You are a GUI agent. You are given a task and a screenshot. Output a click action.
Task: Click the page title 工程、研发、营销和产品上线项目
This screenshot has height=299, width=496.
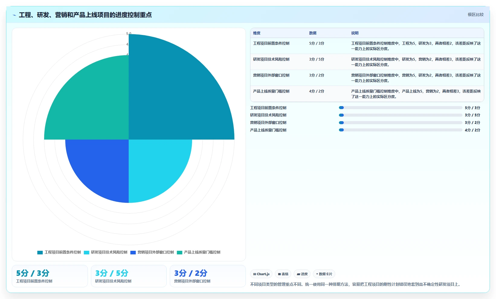click(85, 15)
